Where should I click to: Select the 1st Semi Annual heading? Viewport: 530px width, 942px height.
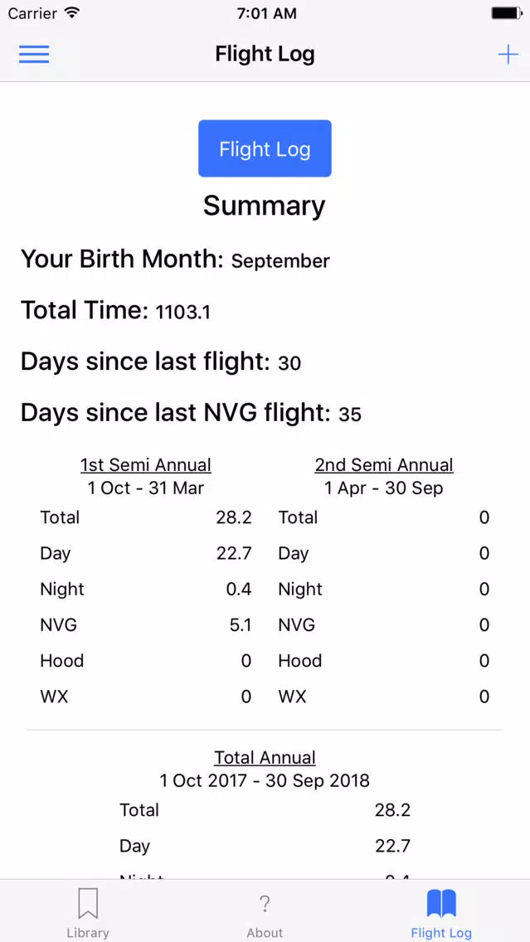[x=146, y=464]
